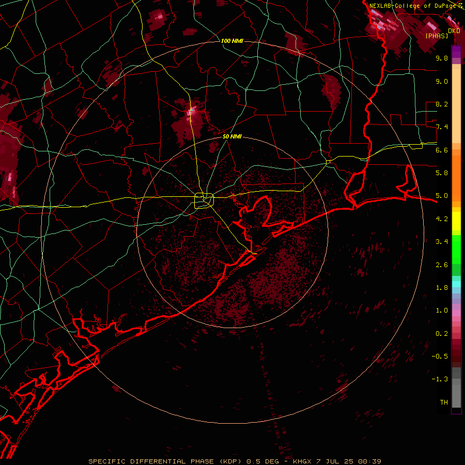
Task: Click the -0.5 color scale value
Action: (x=440, y=356)
